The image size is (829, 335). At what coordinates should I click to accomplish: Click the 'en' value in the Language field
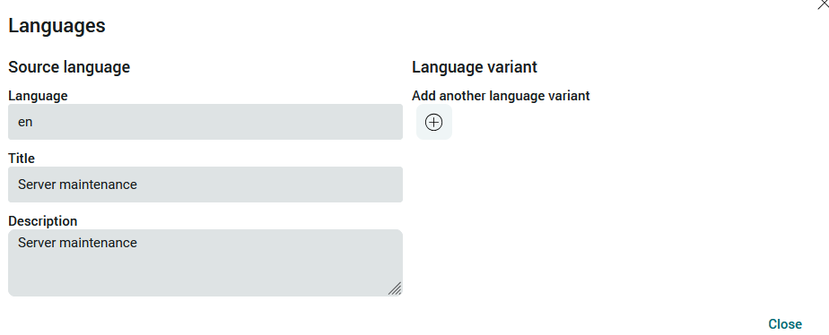click(25, 122)
